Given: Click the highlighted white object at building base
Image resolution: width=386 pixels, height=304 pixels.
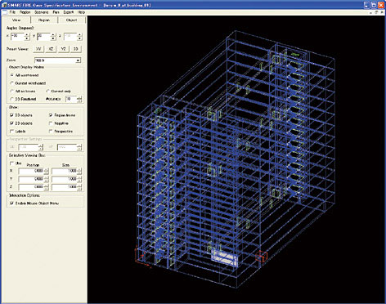Looking at the screenshot, I should tap(224, 258).
